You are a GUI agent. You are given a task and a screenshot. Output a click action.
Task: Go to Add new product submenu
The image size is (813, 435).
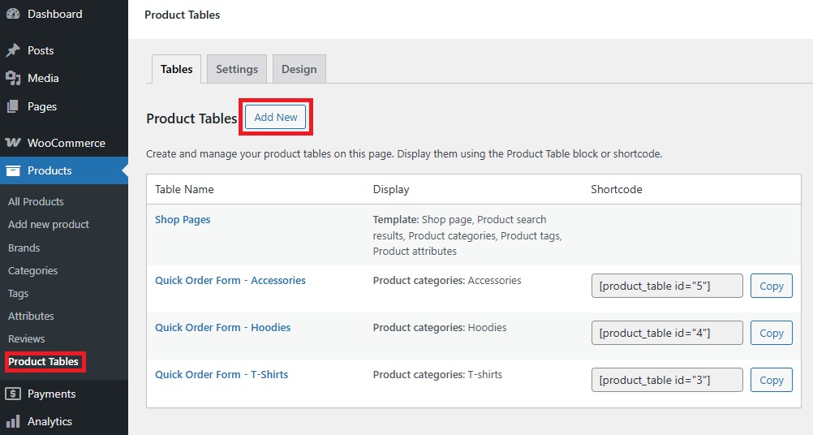pos(49,224)
